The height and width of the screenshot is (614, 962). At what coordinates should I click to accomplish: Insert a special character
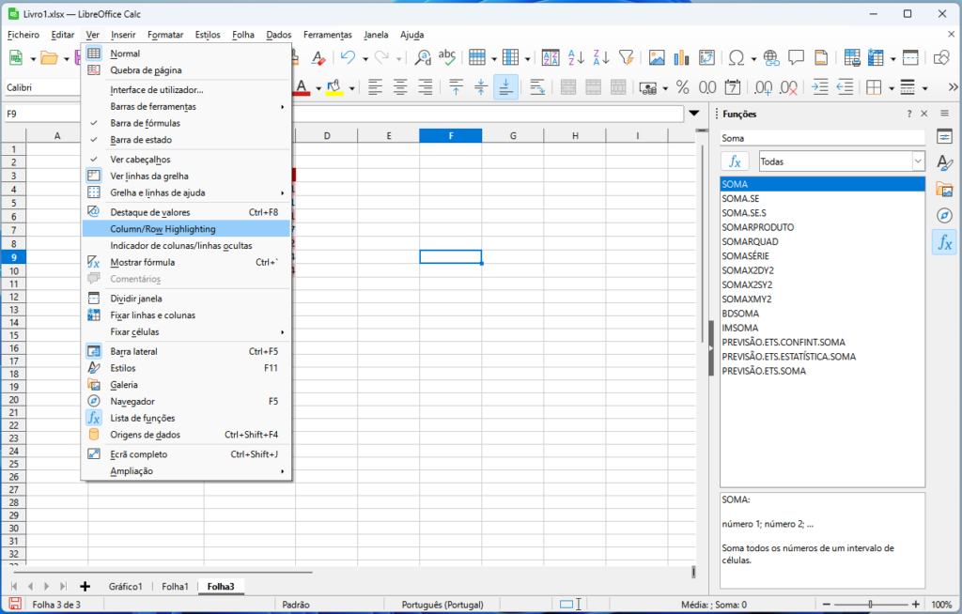tap(737, 57)
